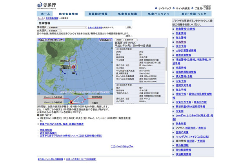The image size is (251, 167).
Task: Open 時系列予報 in the sidebar
Action: point(200,102)
